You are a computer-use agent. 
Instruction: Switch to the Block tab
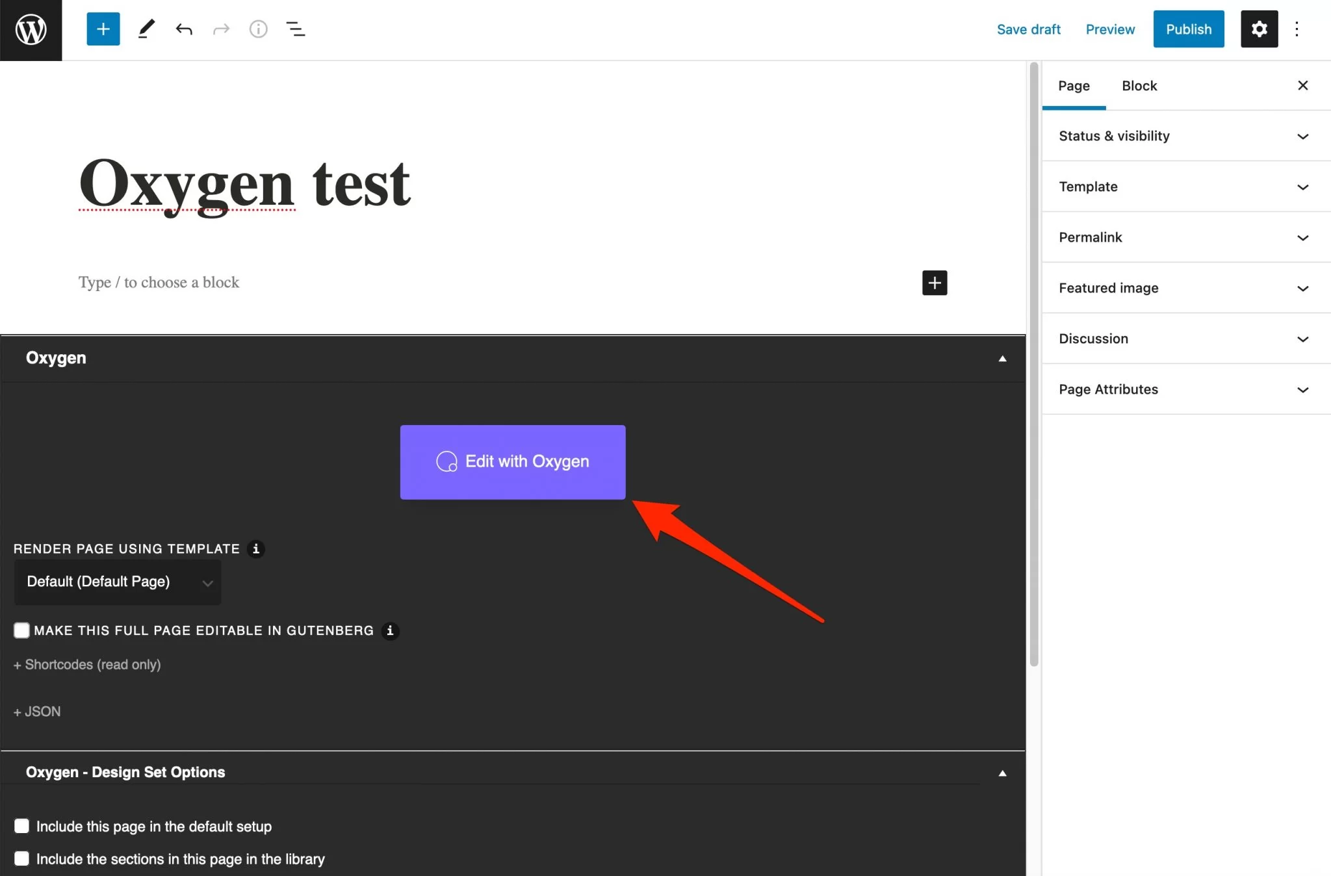click(x=1139, y=85)
